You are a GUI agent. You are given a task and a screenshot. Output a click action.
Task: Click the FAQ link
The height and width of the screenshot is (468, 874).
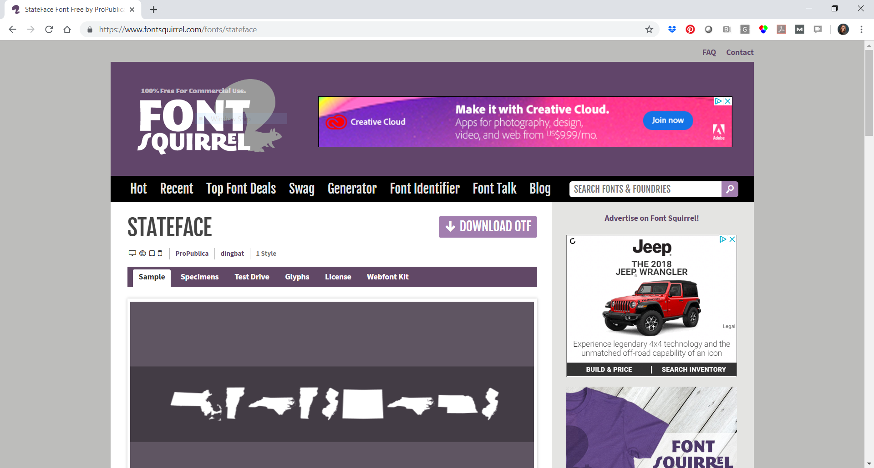click(x=709, y=52)
